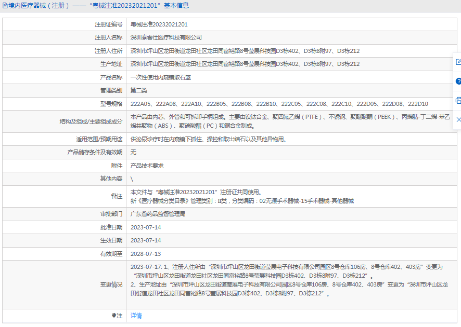Select the 产品技术要求 attachment value
461x327 pixels.
147,166
